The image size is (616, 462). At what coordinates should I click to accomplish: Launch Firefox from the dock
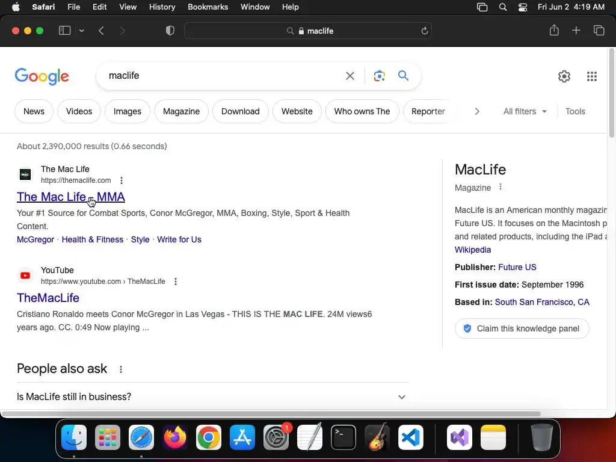click(175, 437)
